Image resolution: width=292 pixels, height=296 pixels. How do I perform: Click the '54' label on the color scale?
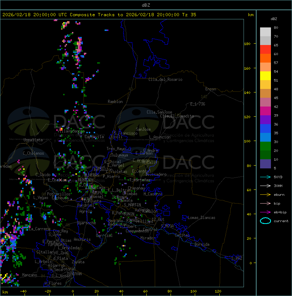click(x=276, y=72)
